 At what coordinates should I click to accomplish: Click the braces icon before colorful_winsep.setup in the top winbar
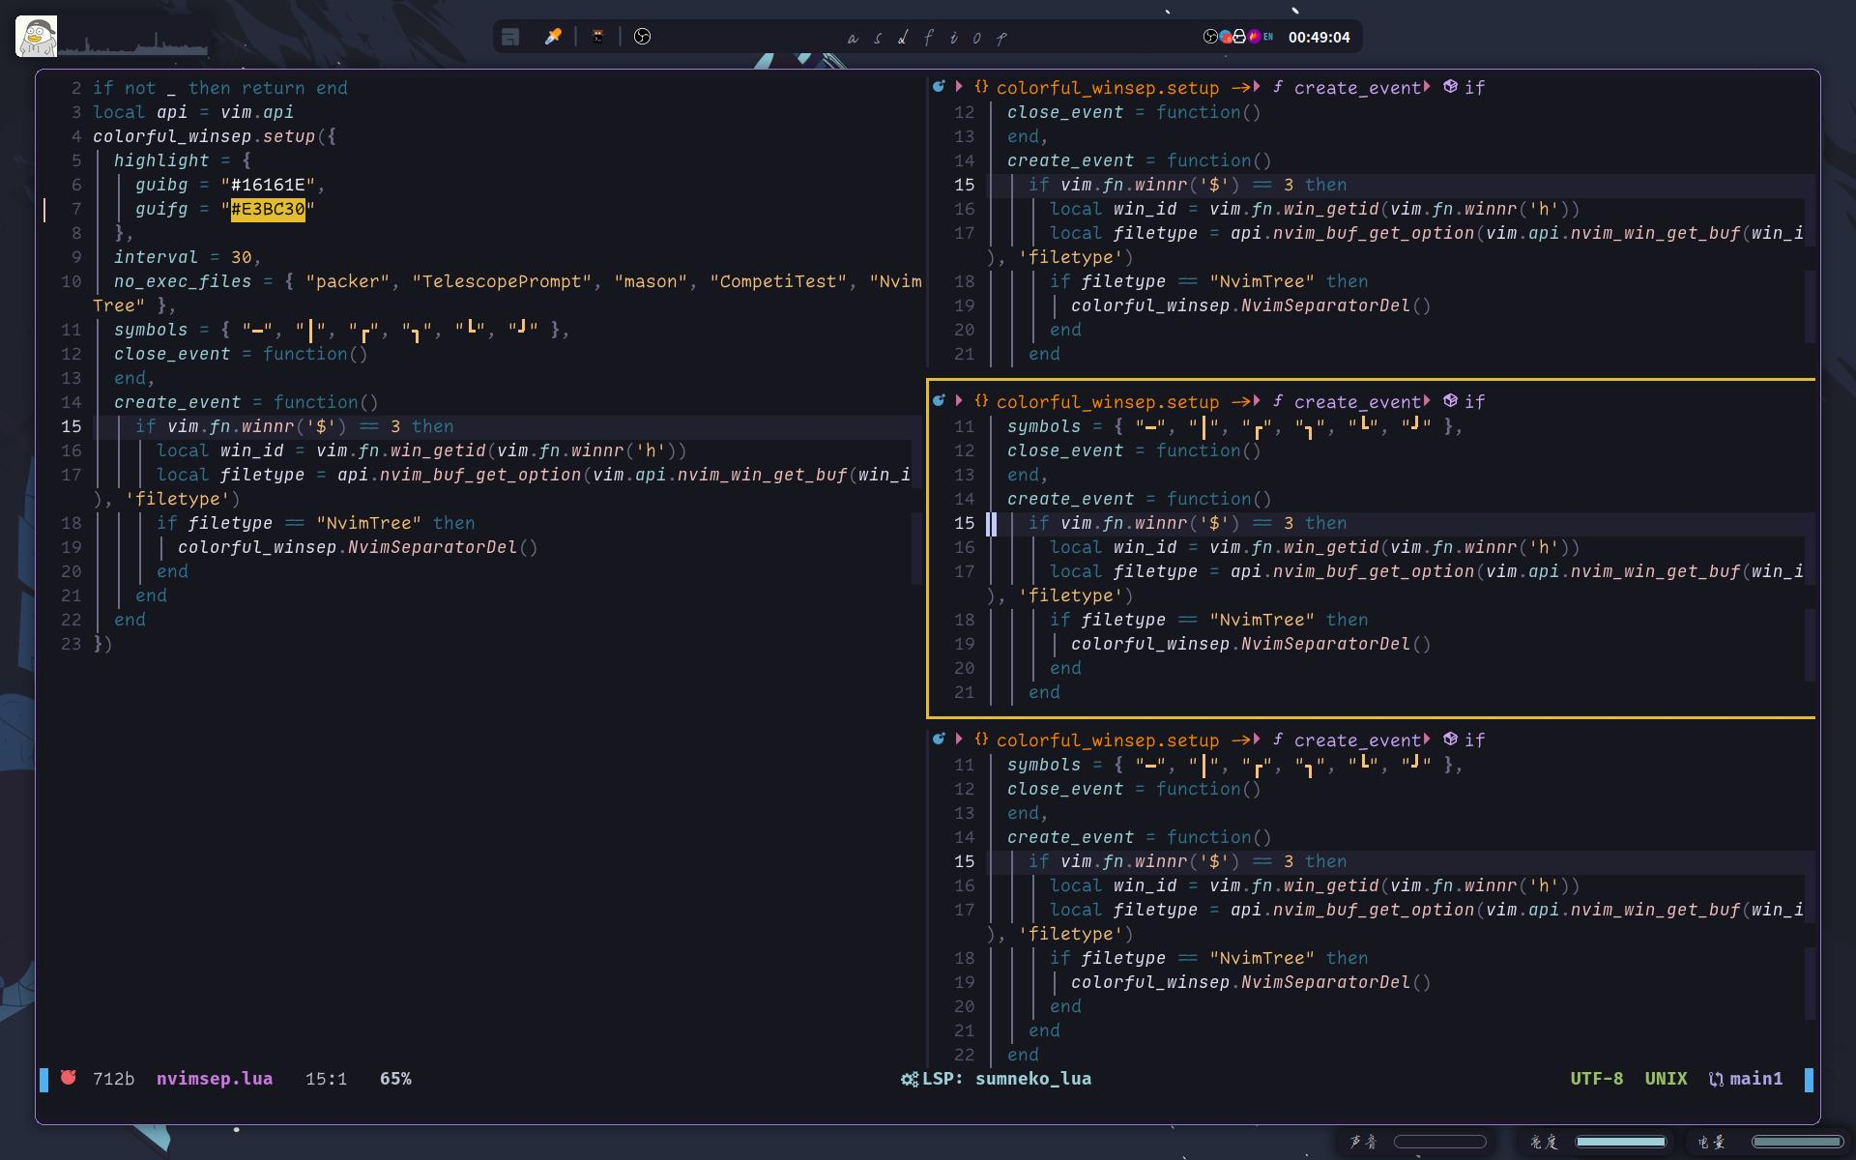[x=981, y=87]
